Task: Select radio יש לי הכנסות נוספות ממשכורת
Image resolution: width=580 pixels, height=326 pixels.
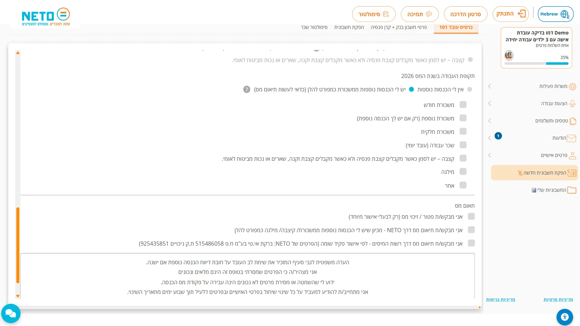Action: [x=411, y=89]
